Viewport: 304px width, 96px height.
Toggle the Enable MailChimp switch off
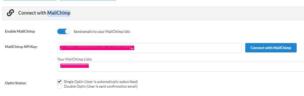64,32
